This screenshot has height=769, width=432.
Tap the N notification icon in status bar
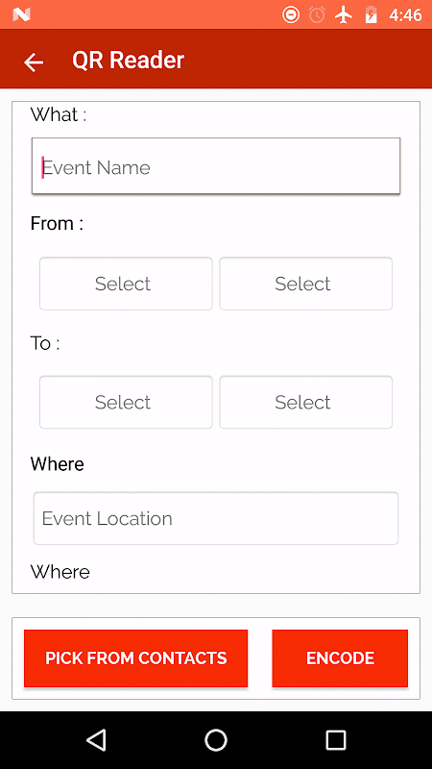[x=21, y=15]
